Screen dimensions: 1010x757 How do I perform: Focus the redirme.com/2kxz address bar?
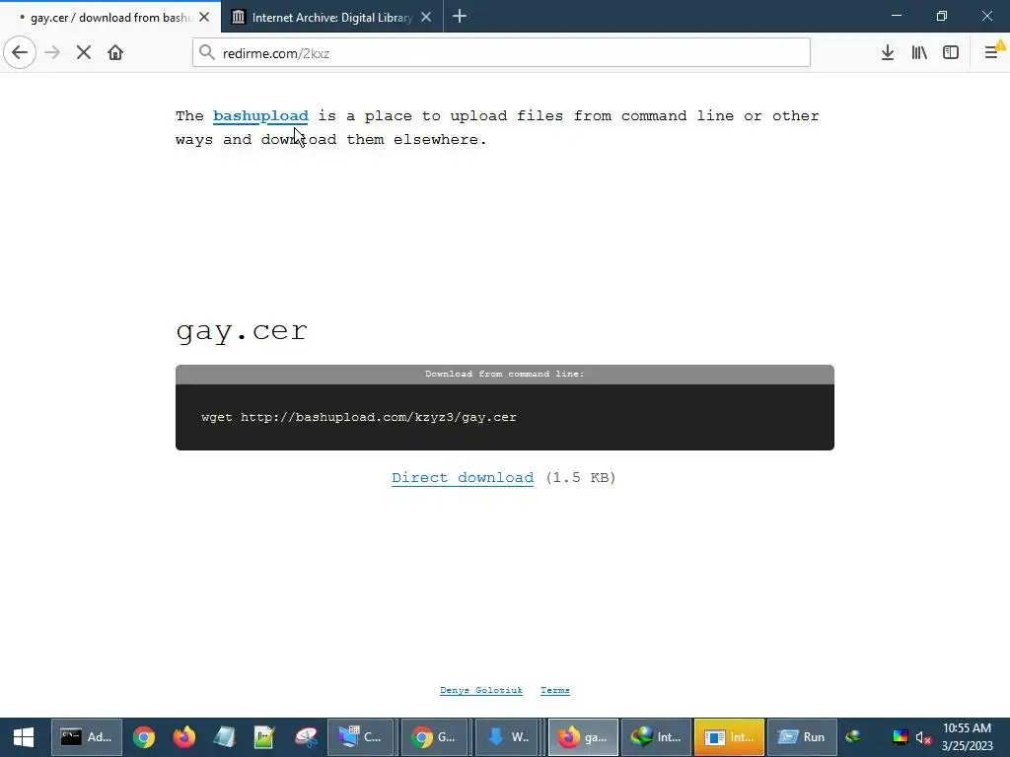pos(501,53)
